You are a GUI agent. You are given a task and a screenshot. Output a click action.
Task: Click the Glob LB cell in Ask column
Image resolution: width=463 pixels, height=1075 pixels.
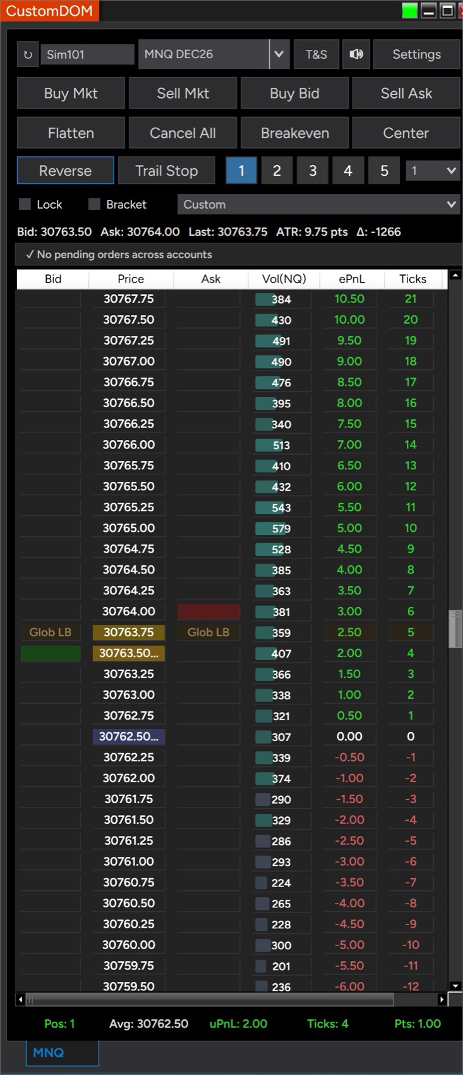208,632
